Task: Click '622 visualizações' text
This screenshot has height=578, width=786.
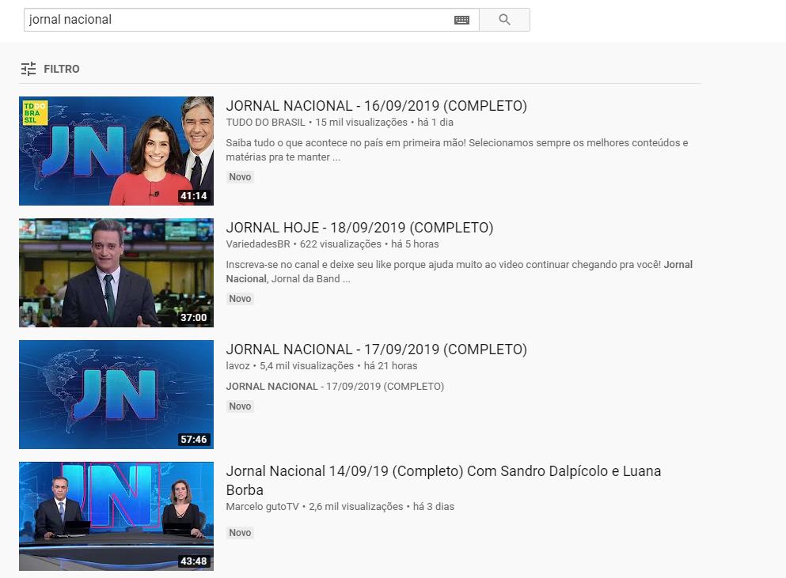Action: tap(340, 244)
